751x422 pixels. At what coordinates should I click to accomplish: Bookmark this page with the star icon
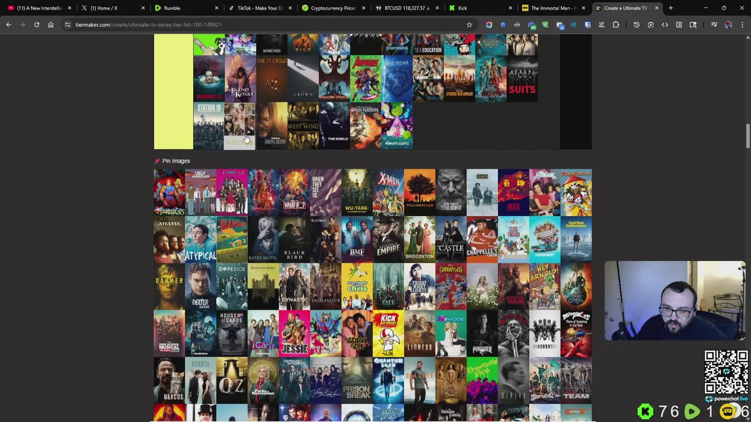point(469,25)
